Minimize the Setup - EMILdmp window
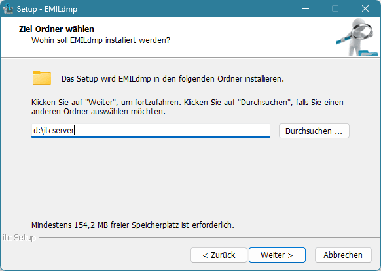The image size is (381, 271). [306, 8]
